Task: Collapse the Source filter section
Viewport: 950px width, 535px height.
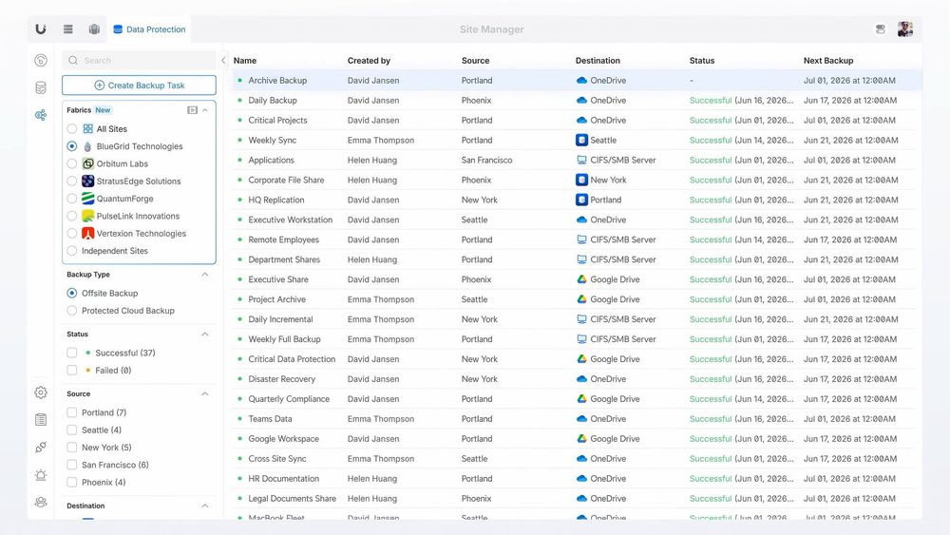Action: 205,393
